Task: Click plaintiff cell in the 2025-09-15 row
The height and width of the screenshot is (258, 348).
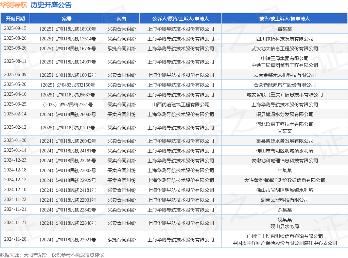Action: pyautogui.click(x=181, y=29)
